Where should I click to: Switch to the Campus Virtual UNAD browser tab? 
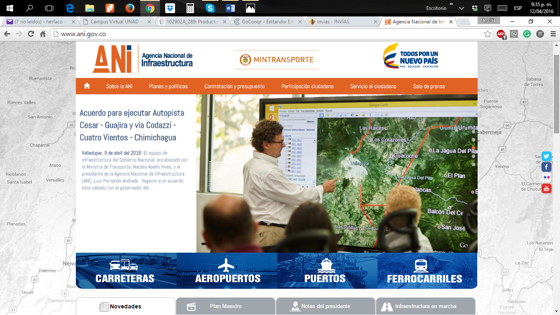[x=116, y=22]
